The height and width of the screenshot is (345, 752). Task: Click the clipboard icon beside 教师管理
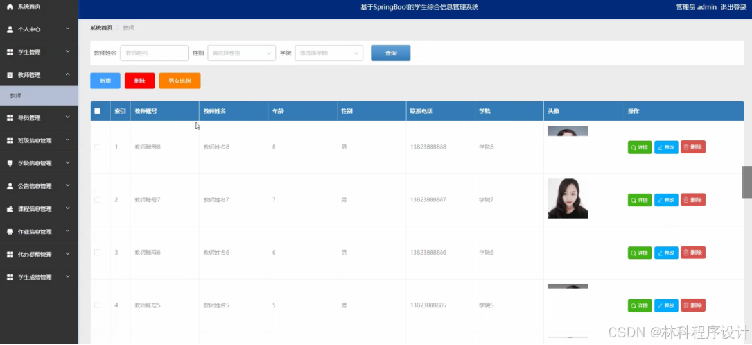[x=10, y=75]
